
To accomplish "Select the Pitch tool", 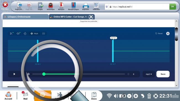I will [34, 33].
